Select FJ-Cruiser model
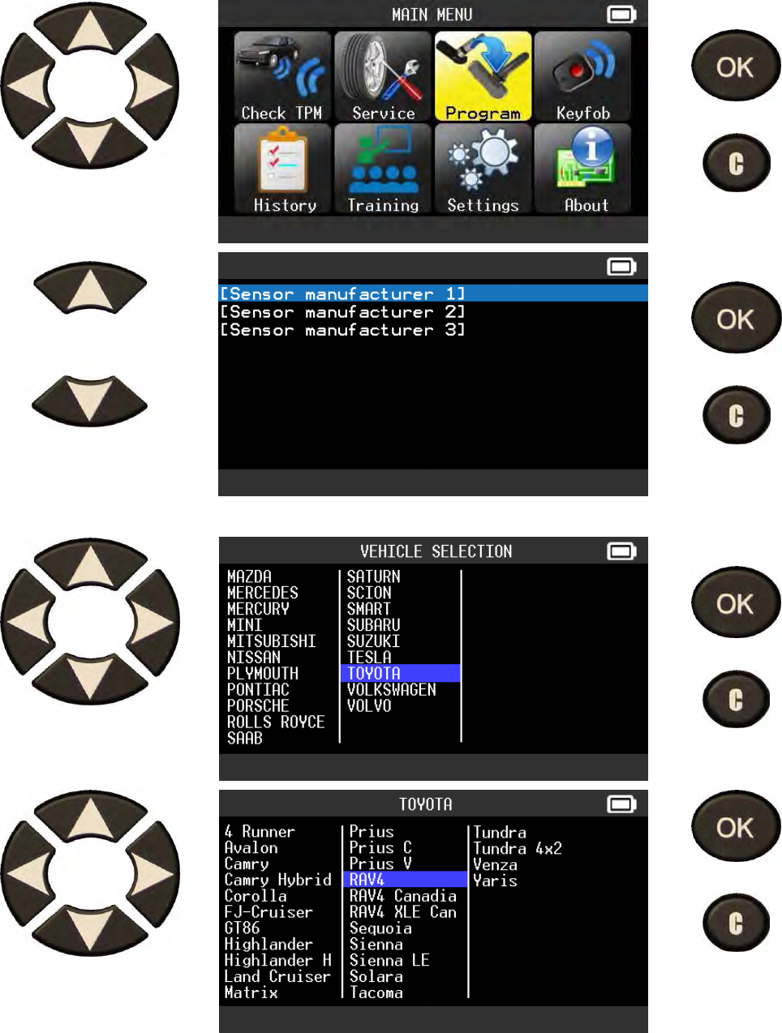This screenshot has height=1033, width=782. coord(269,912)
